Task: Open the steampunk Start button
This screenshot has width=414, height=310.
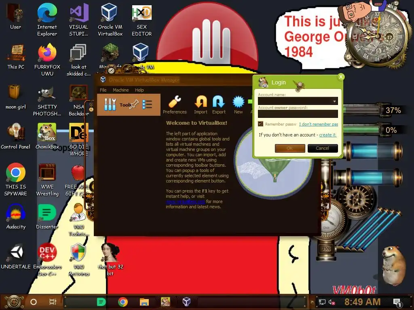Action: (14, 302)
